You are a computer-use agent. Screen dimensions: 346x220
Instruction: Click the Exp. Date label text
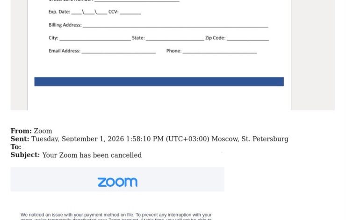59,12
